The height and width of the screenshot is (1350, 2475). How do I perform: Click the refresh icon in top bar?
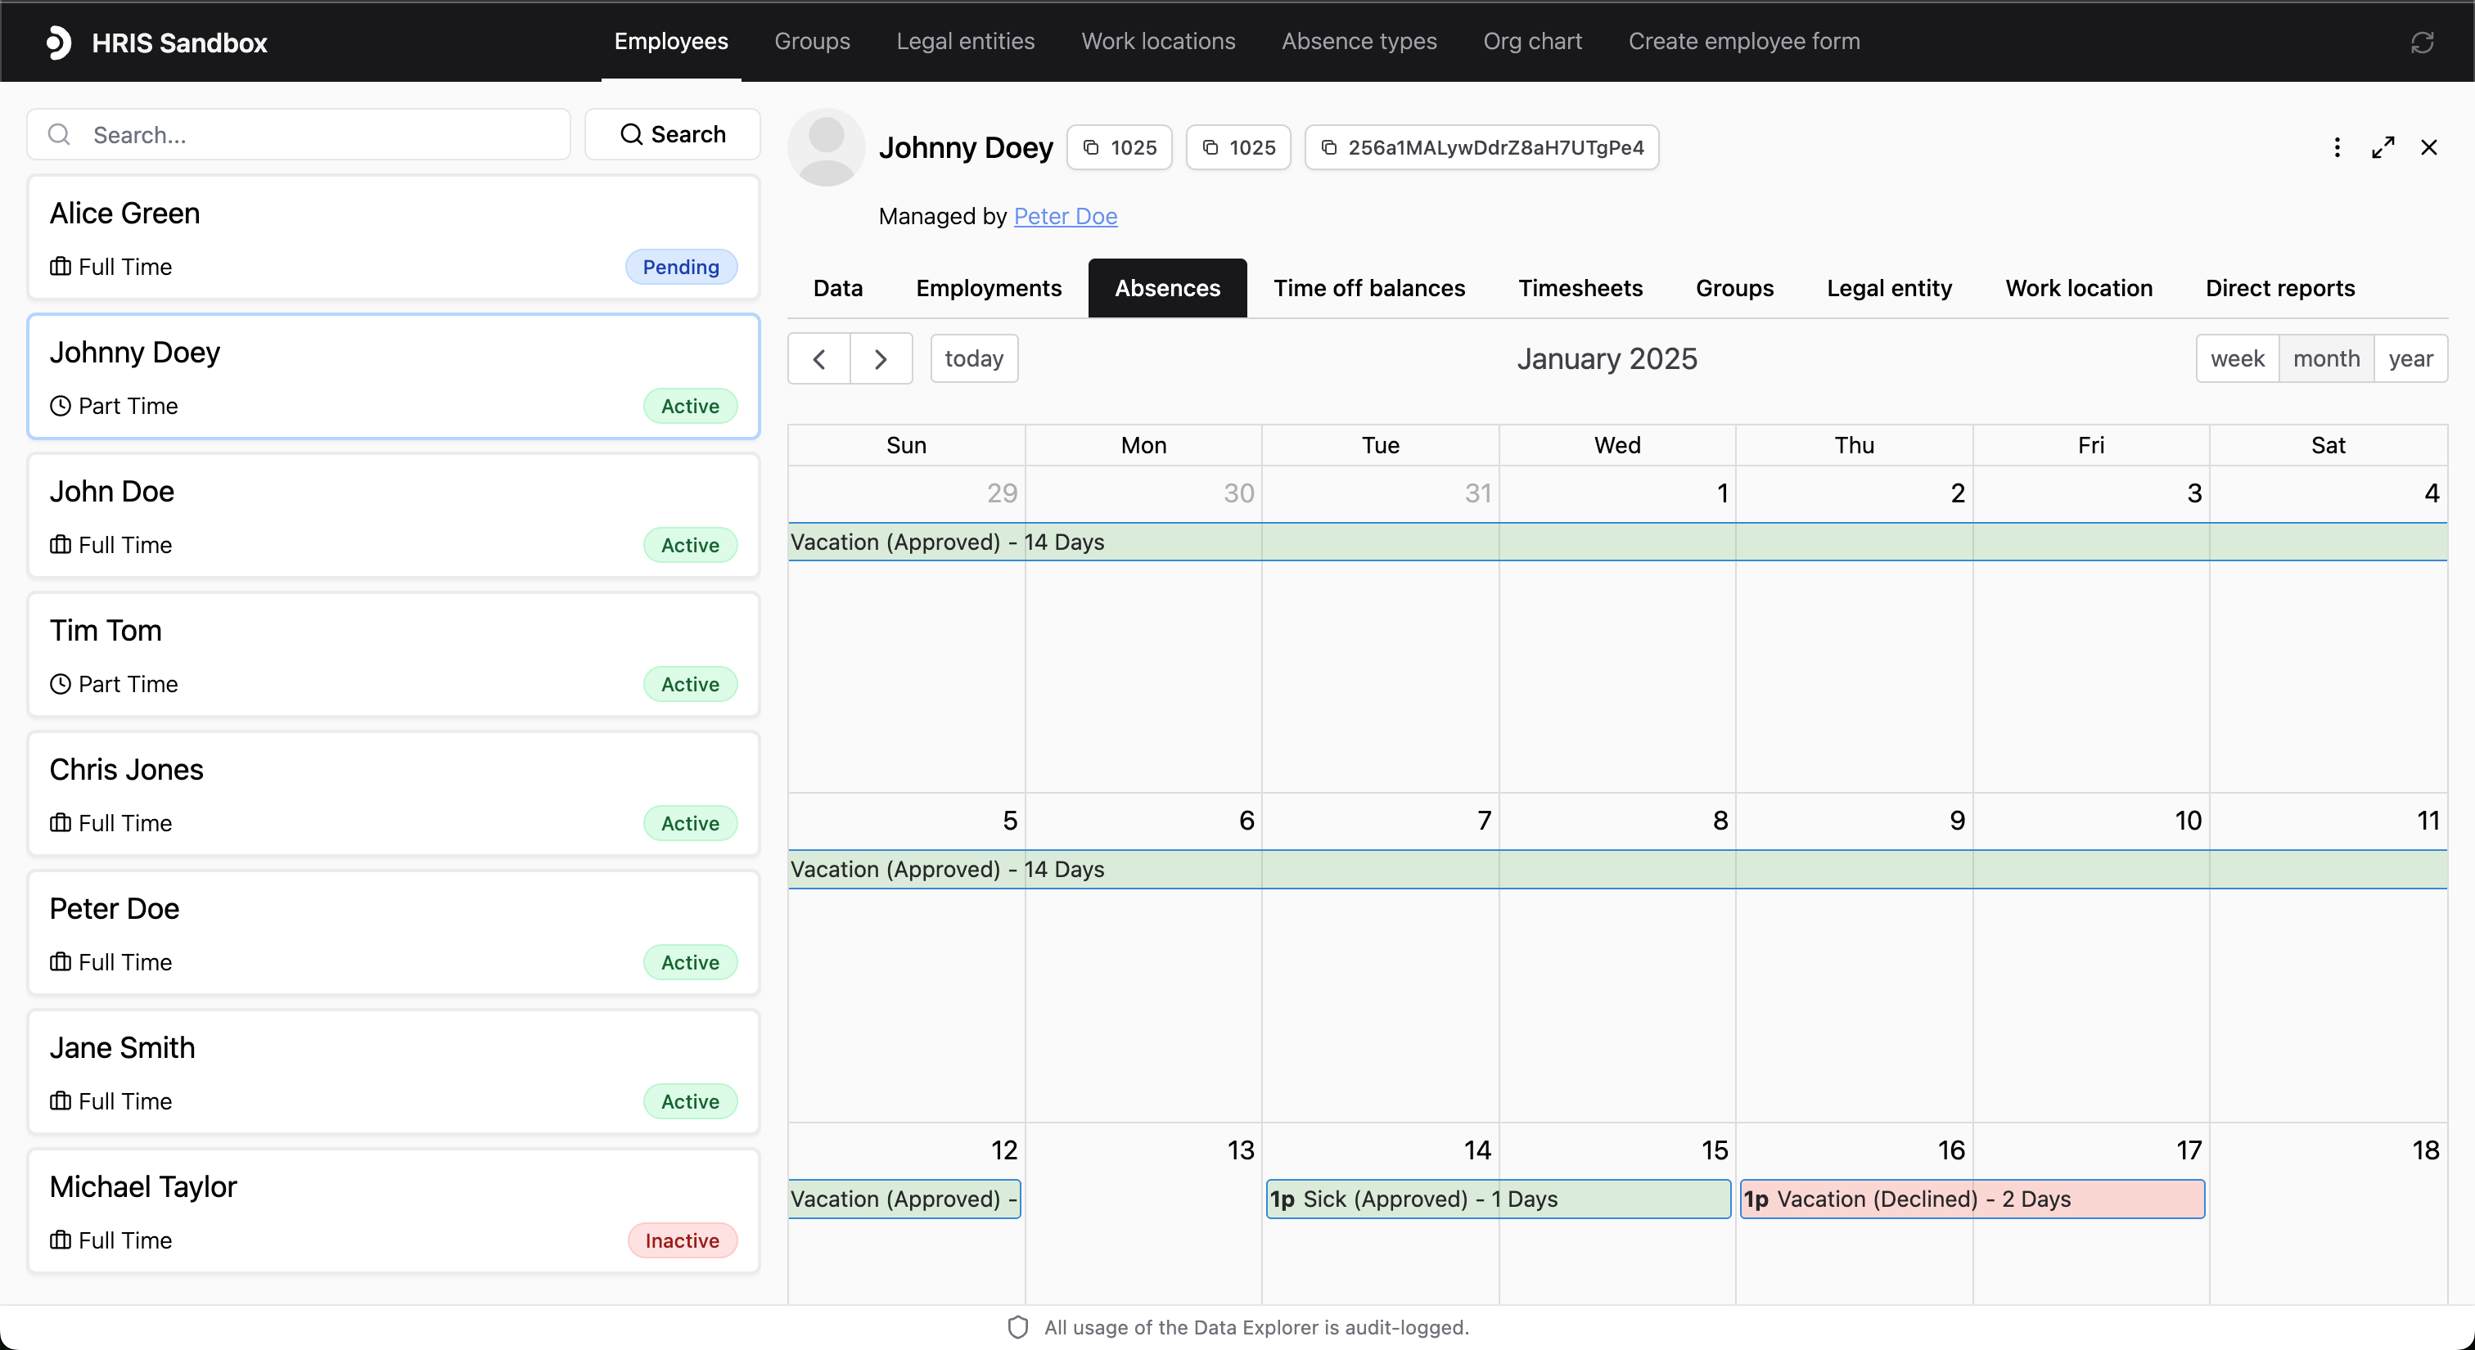pos(2422,43)
